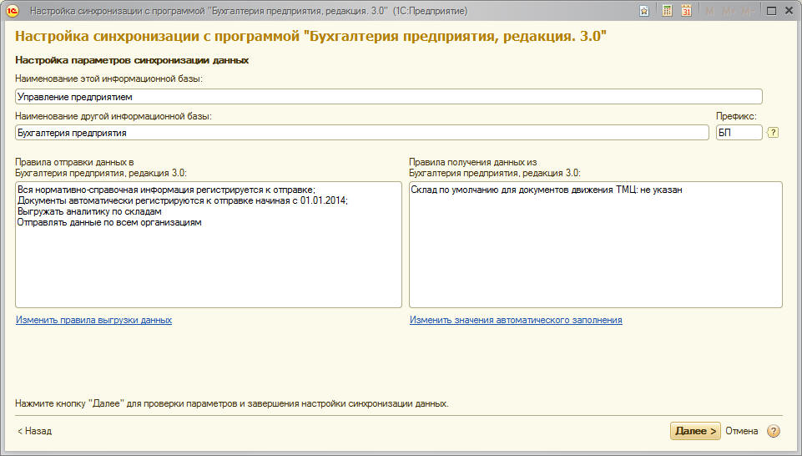Close the synchronization settings window
The height and width of the screenshot is (456, 802).
(x=789, y=11)
